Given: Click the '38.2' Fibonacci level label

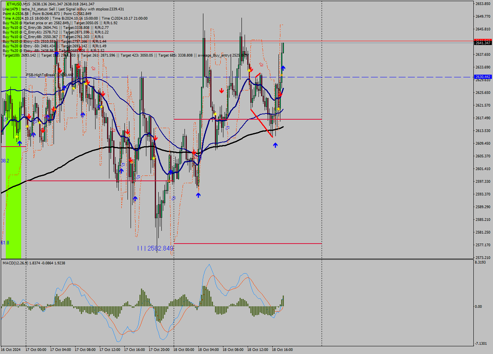Looking at the screenshot, I should pyautogui.click(x=5, y=160).
